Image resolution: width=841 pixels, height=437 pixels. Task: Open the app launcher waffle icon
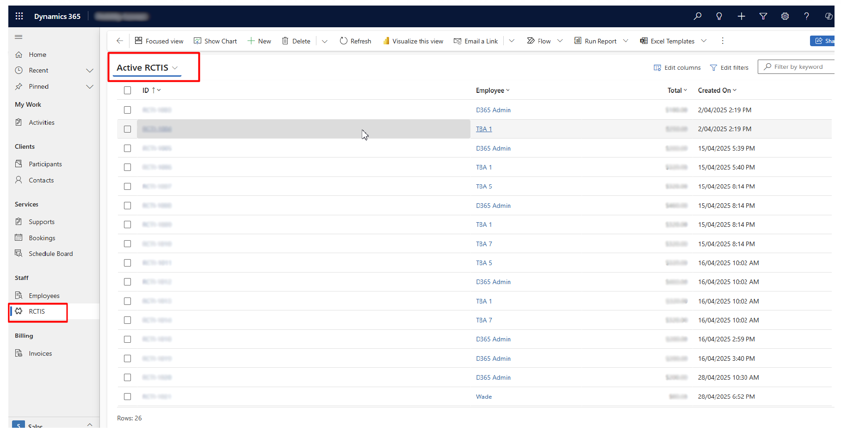pos(19,16)
